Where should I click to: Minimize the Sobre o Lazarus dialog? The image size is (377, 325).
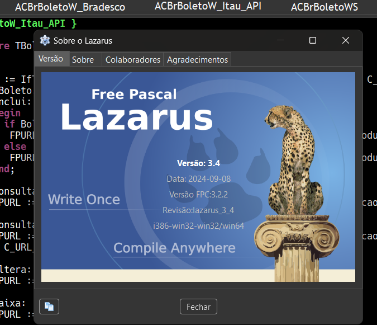pyautogui.click(x=280, y=40)
